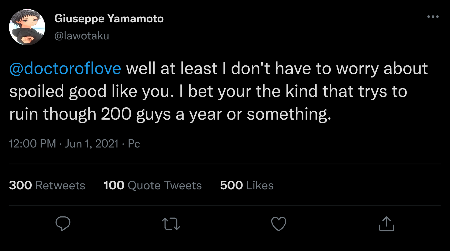Click the tweet line starting 'well at least'
Image resolution: width=450 pixels, height=251 pixels.
click(276, 68)
